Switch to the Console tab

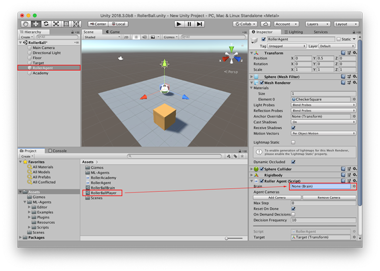[x=58, y=151]
